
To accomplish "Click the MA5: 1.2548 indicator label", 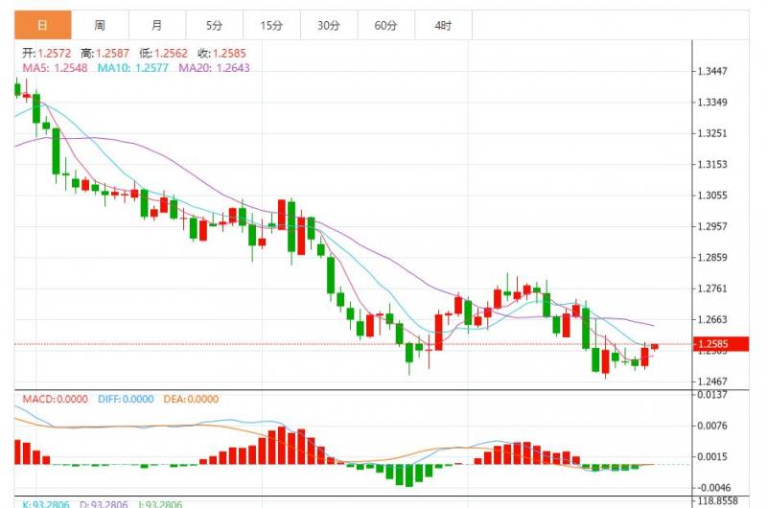I will coord(55,68).
